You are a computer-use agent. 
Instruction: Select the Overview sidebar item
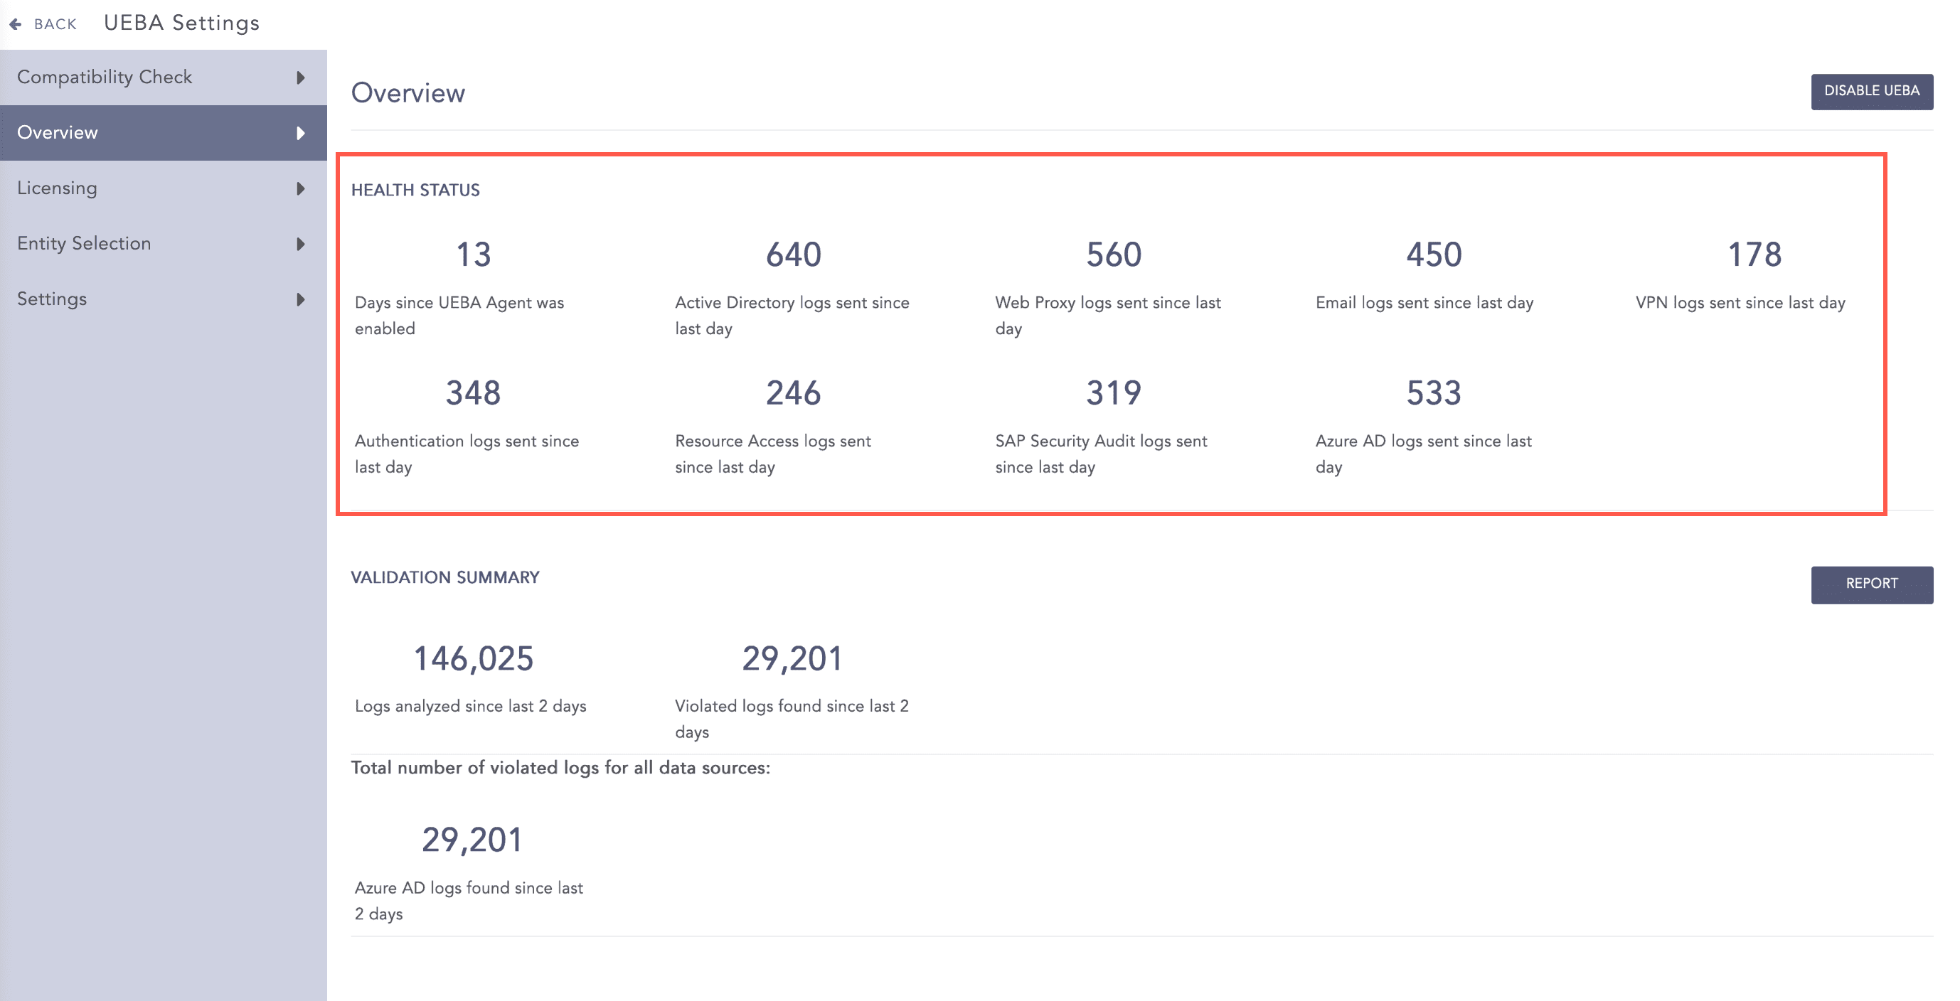click(x=57, y=132)
